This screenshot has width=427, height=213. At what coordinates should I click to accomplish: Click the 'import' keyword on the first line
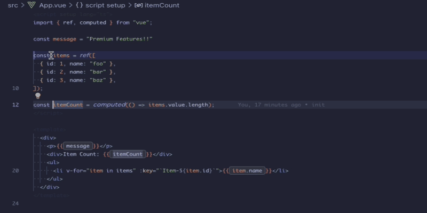pyautogui.click(x=43, y=22)
